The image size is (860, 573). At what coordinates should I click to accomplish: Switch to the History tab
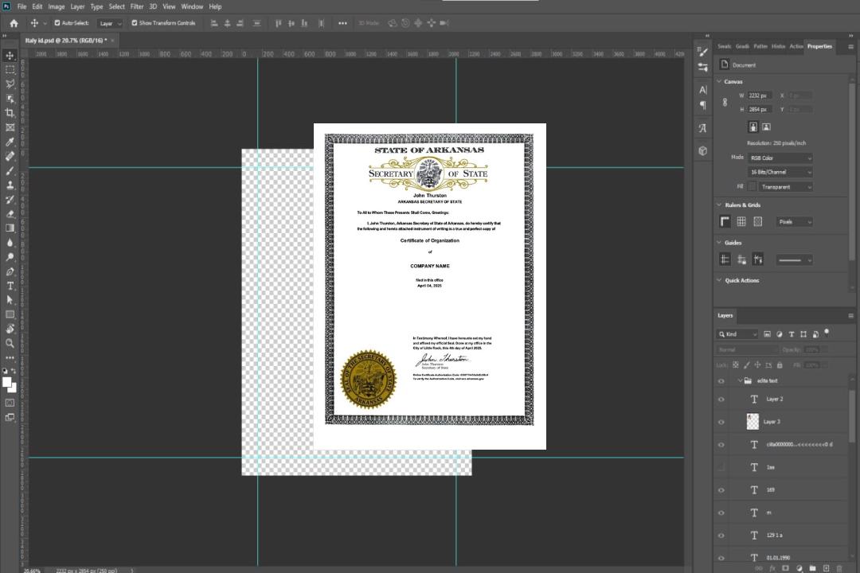coord(778,46)
